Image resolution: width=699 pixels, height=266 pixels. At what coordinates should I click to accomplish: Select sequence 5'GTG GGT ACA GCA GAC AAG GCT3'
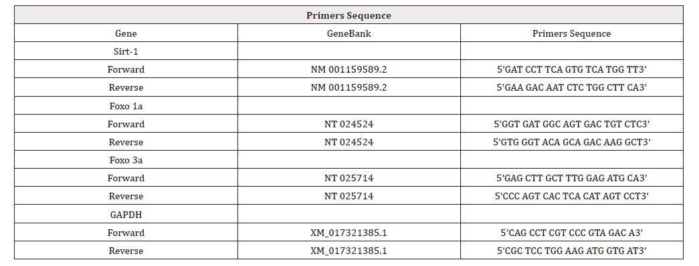tap(571, 142)
